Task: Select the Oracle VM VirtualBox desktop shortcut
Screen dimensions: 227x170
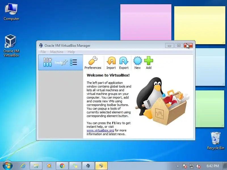Action: 11,46
